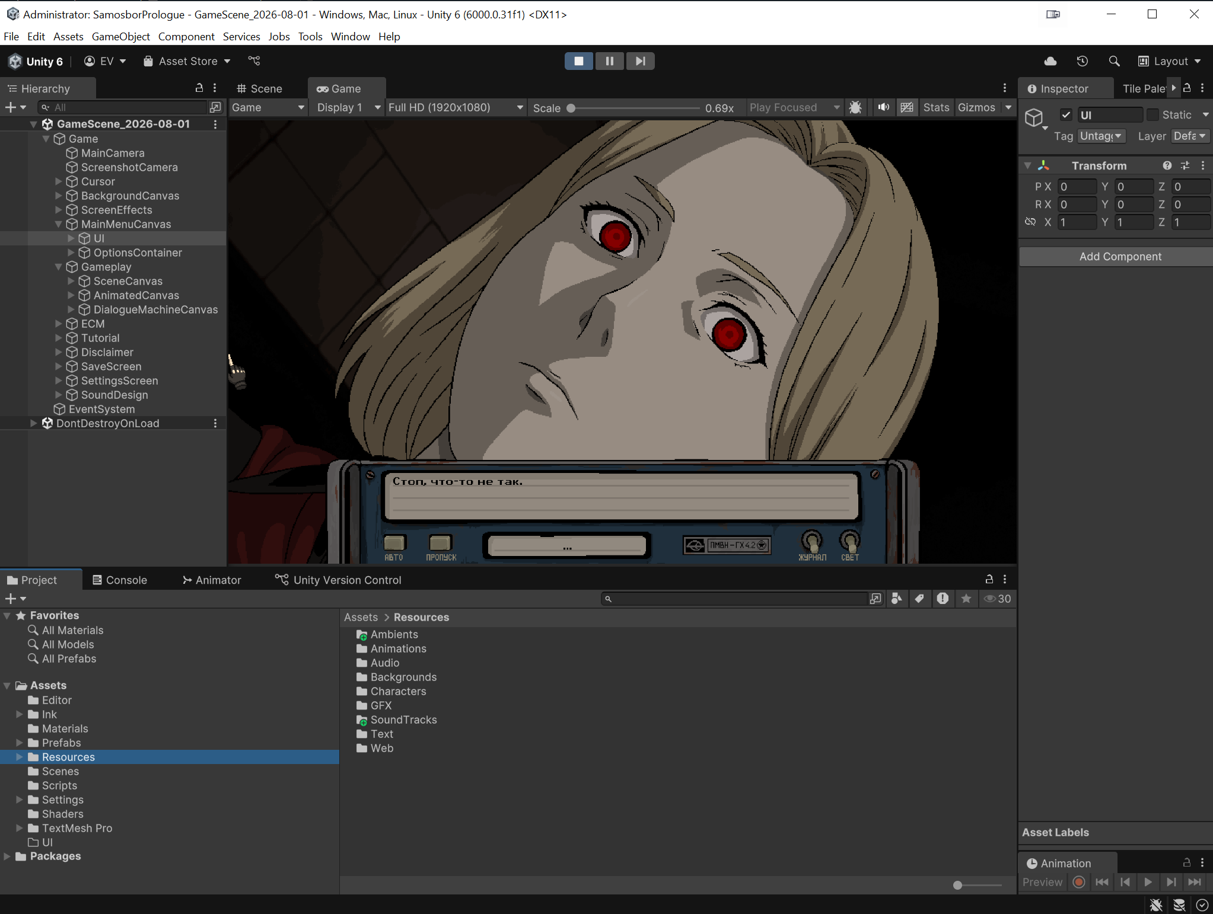
Task: Open the Full HD resolution dropdown
Action: pyautogui.click(x=456, y=107)
